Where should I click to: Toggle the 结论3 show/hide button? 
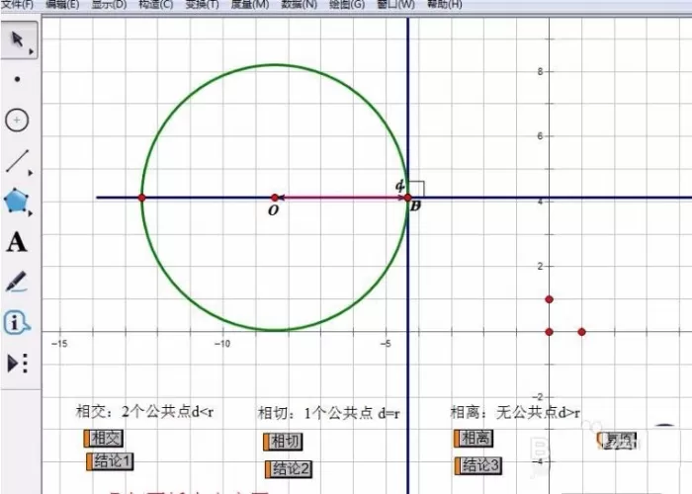click(478, 465)
